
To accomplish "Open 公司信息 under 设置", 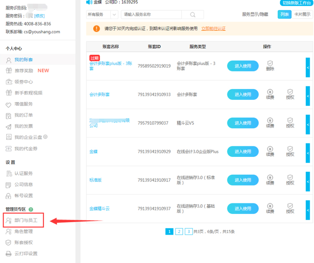I will [x=23, y=184].
